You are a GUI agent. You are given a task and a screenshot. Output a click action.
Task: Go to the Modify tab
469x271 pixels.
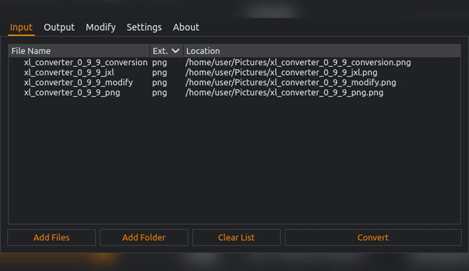click(x=101, y=27)
